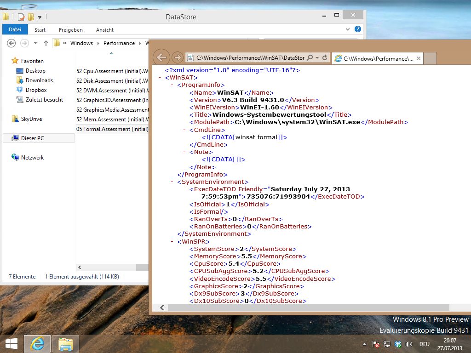This screenshot has width=471, height=353.
Task: Click New folder icon in quick access toolbar
Action: (31, 17)
